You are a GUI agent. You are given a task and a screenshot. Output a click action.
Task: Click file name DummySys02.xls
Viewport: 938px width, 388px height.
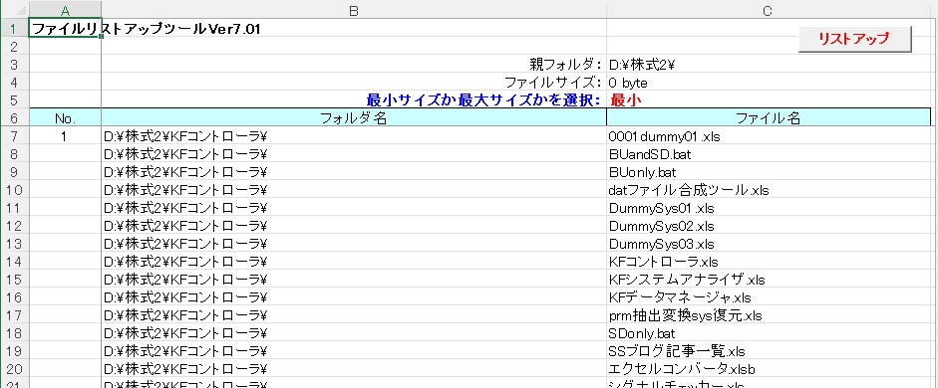661,226
